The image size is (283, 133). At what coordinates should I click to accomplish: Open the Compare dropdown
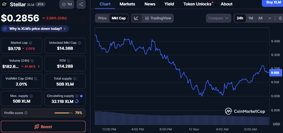pyautogui.click(x=219, y=18)
